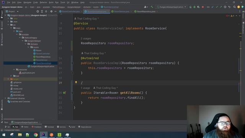Collapse all in Project panel
The image size is (245, 138).
click(x=46, y=11)
